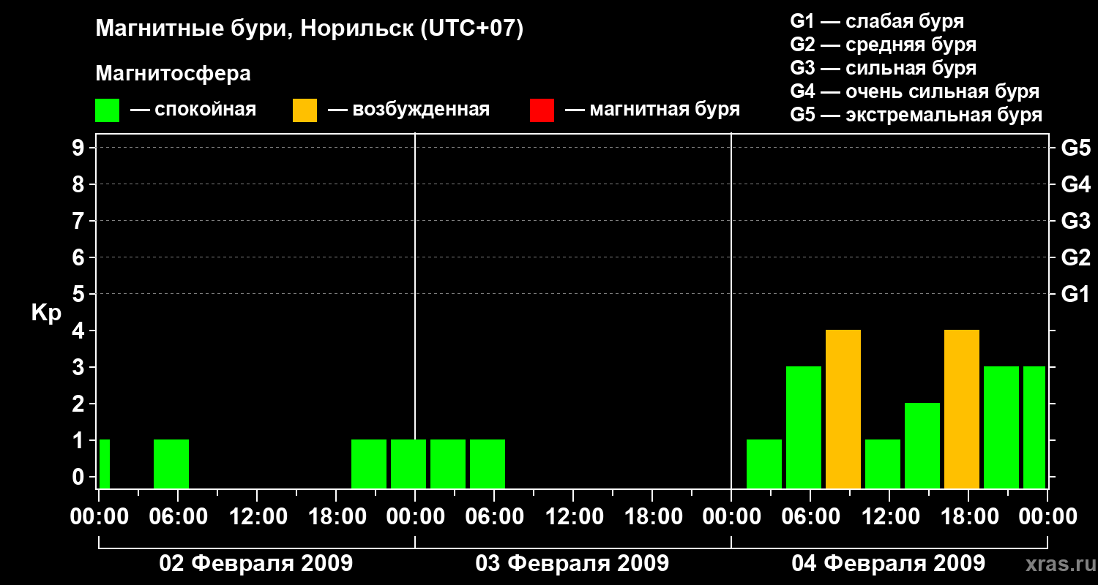
Task: Click the orange 'возбужденная' legend swatch
Action: tap(305, 110)
